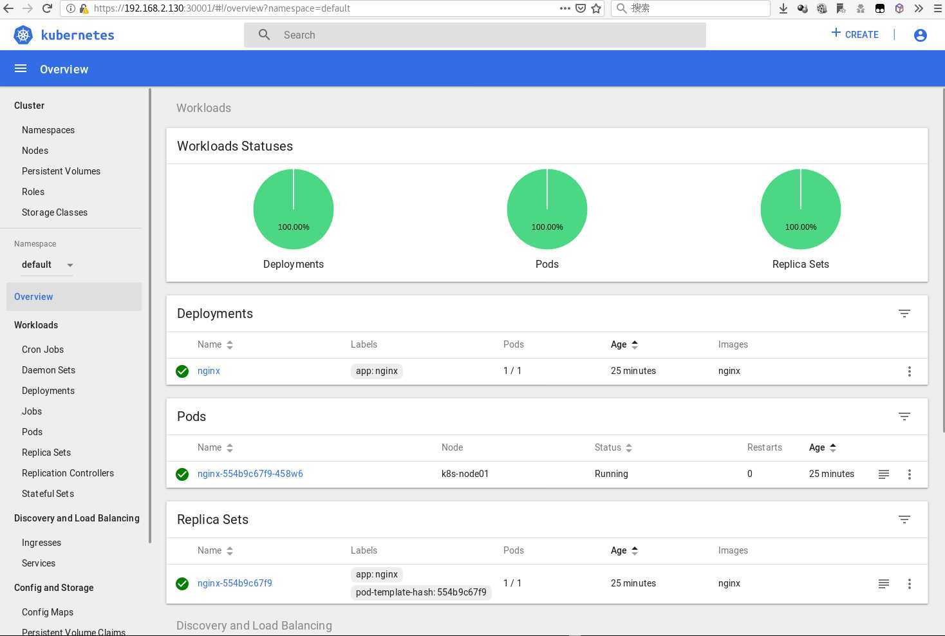Open Roles in sidebar
The width and height of the screenshot is (945, 636).
(33, 192)
